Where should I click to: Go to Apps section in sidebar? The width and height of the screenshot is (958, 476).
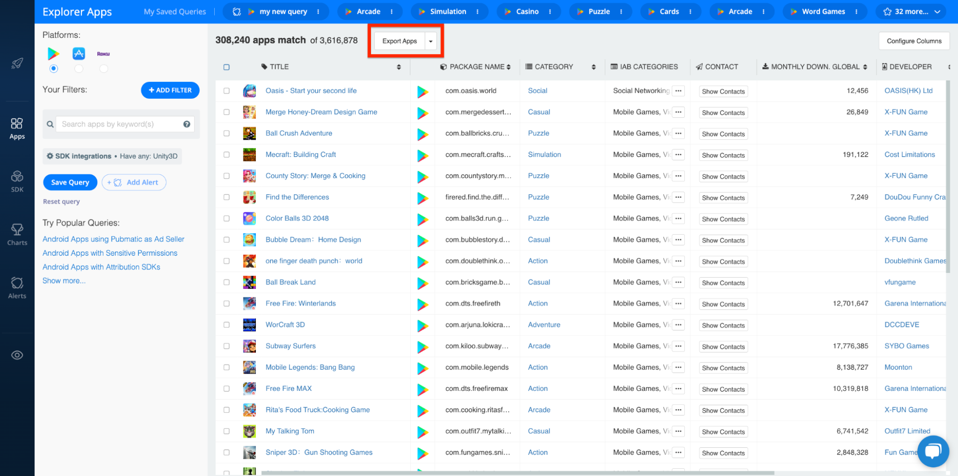pyautogui.click(x=17, y=129)
